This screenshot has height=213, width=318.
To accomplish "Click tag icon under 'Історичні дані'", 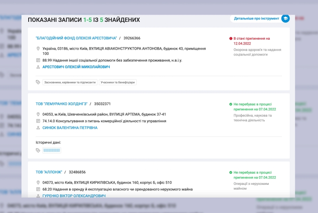I will pos(38,150).
